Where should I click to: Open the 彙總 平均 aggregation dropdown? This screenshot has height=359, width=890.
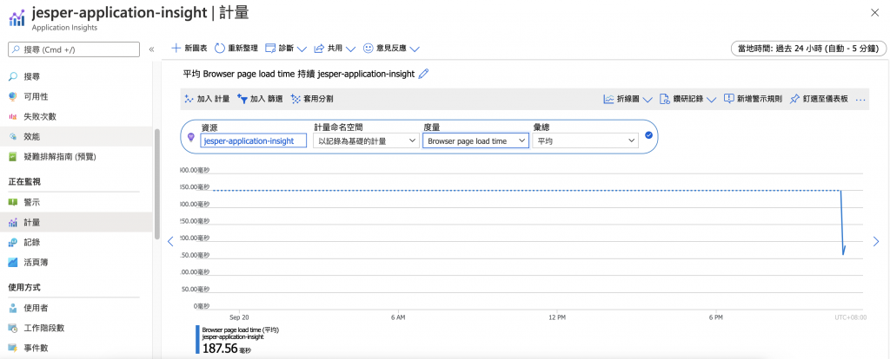[585, 141]
